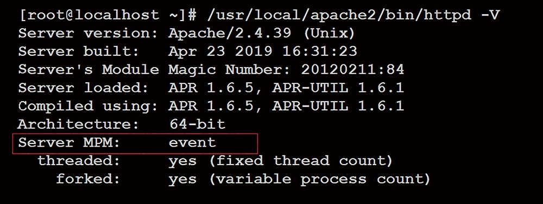Select the 64-bit architecture value

[x=198, y=124]
